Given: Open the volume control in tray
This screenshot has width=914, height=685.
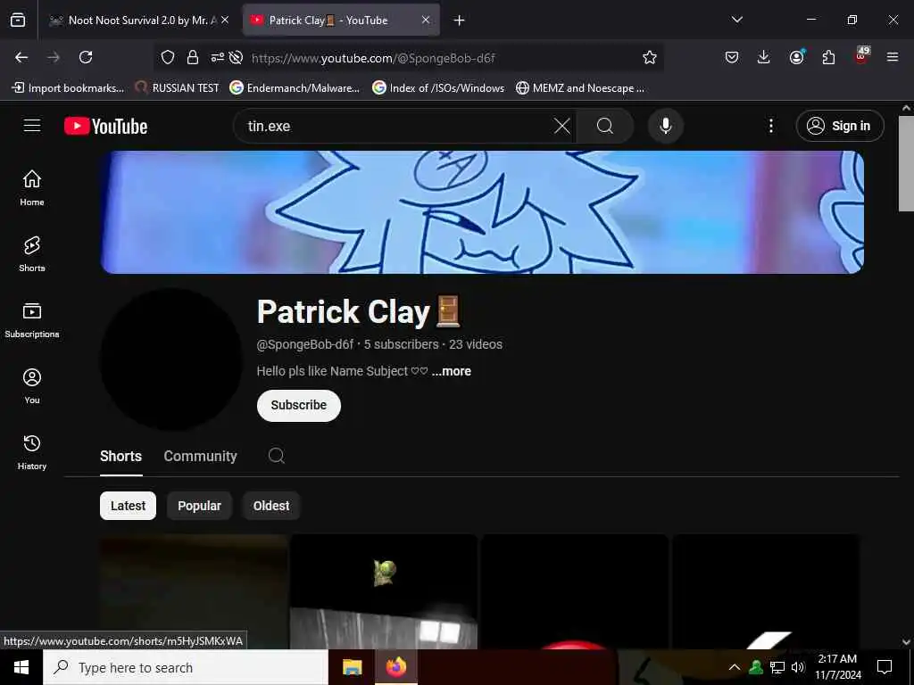Looking at the screenshot, I should coord(797,667).
